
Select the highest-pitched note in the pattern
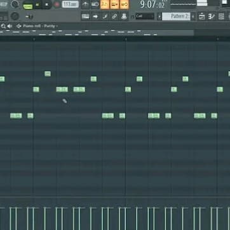[x=48, y=74]
